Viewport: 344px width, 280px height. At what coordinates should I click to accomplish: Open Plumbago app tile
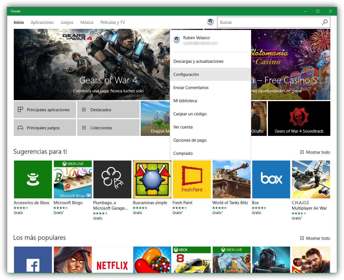[112, 179]
